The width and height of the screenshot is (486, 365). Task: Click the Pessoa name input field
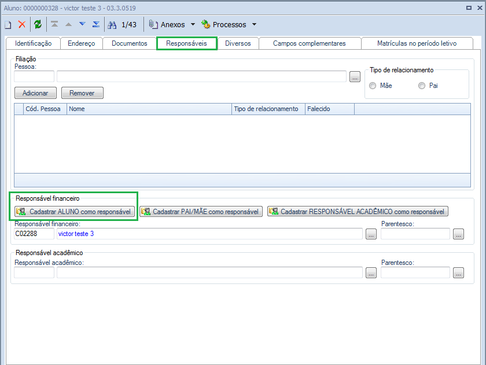tap(201, 76)
